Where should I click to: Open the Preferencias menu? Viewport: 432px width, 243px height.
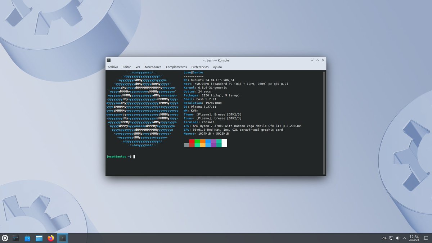[x=200, y=67]
